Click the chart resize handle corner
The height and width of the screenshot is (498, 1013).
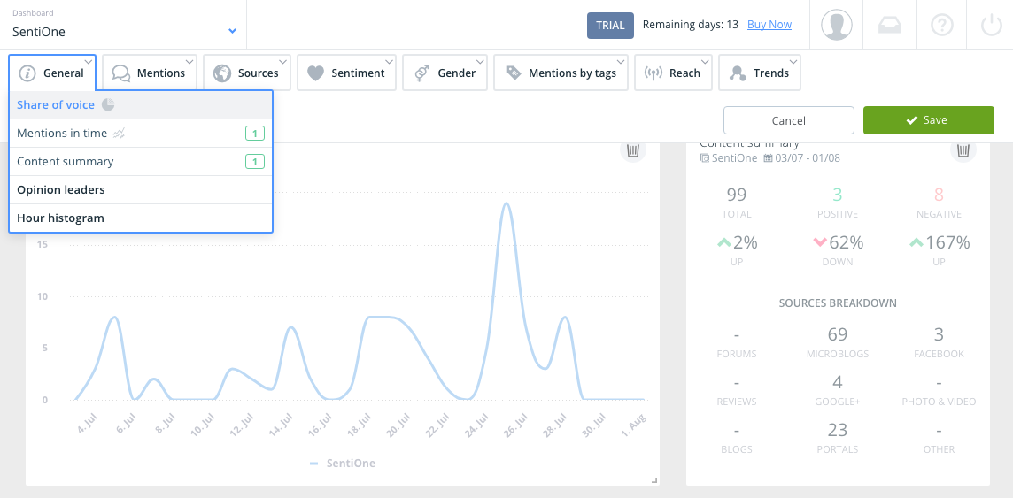coord(653,480)
